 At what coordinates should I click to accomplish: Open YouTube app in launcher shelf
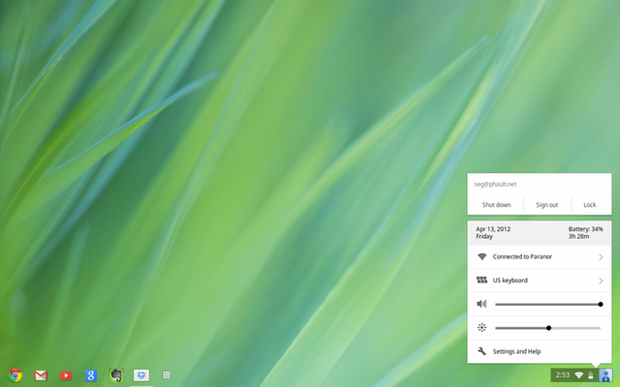(66, 375)
